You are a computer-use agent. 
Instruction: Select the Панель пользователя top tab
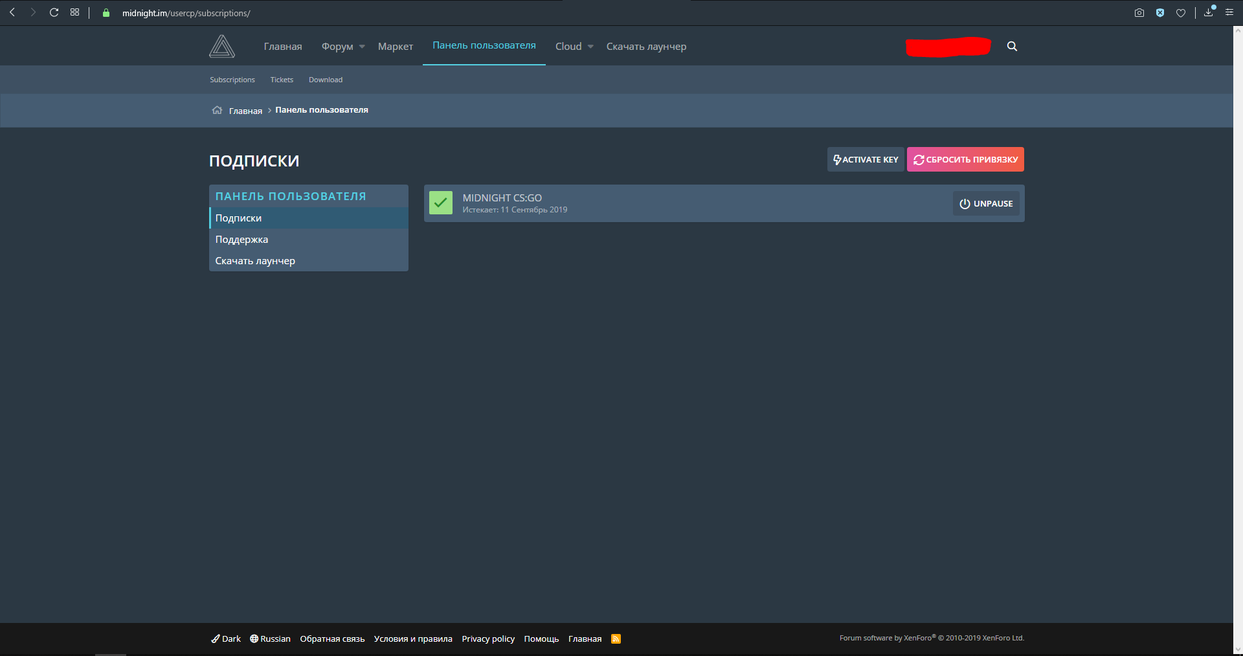coord(484,45)
